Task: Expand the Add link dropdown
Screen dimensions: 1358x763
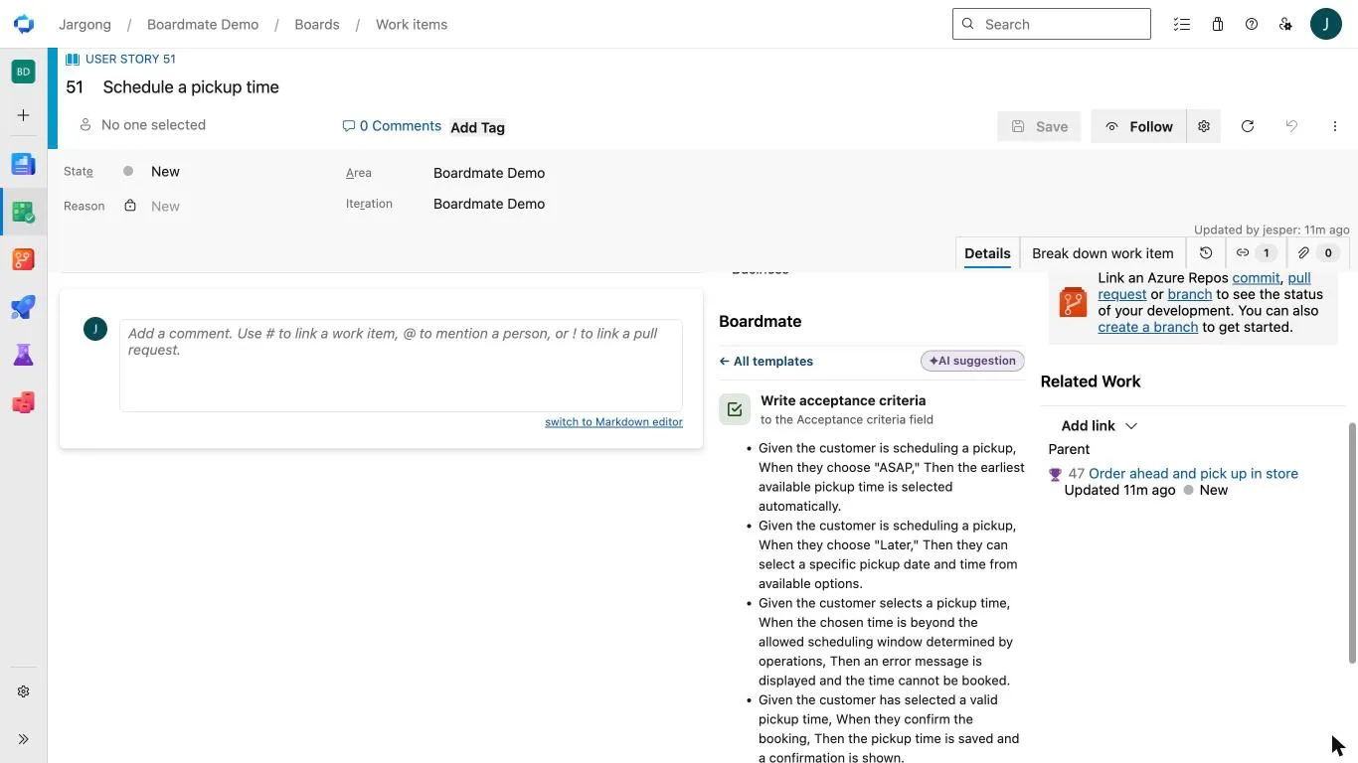Action: click(1099, 426)
